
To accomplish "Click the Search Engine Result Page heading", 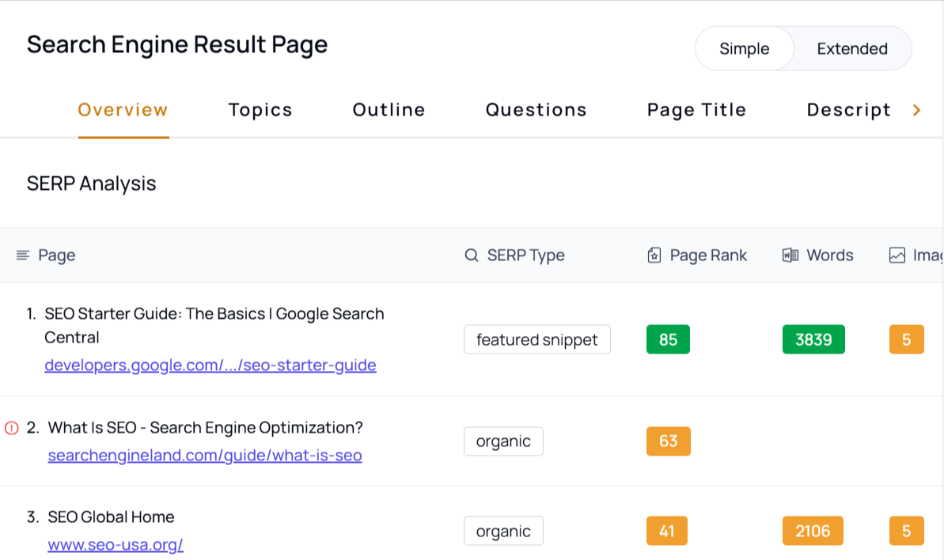I will [177, 44].
